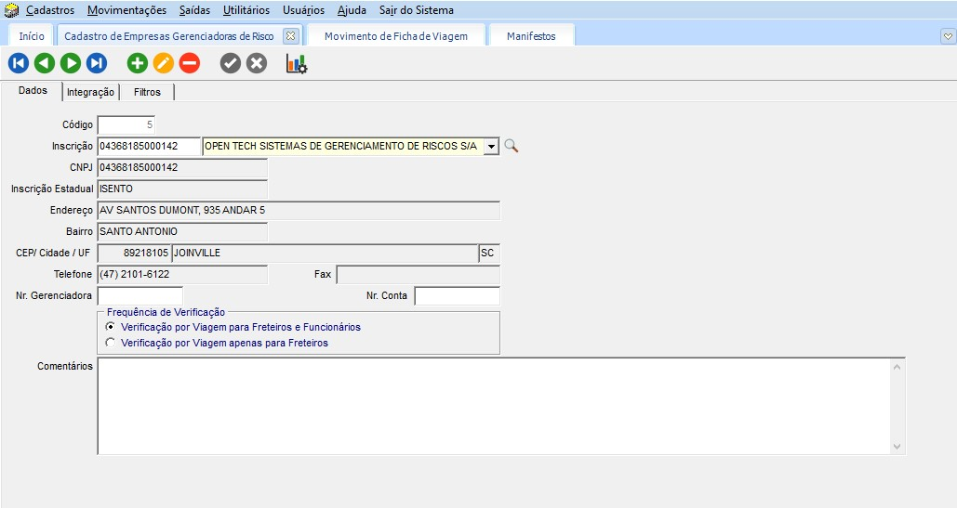Open the Cadastros menu

[x=50, y=10]
